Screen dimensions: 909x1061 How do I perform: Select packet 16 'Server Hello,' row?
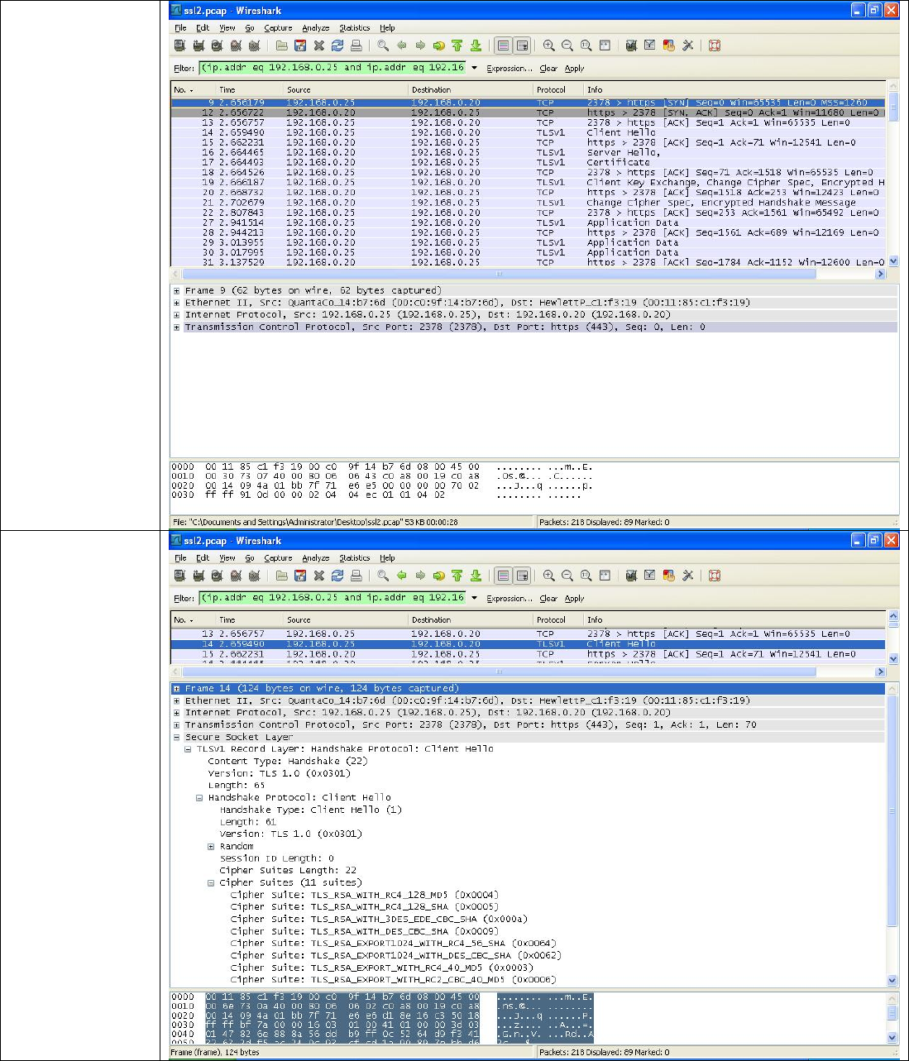[528, 153]
